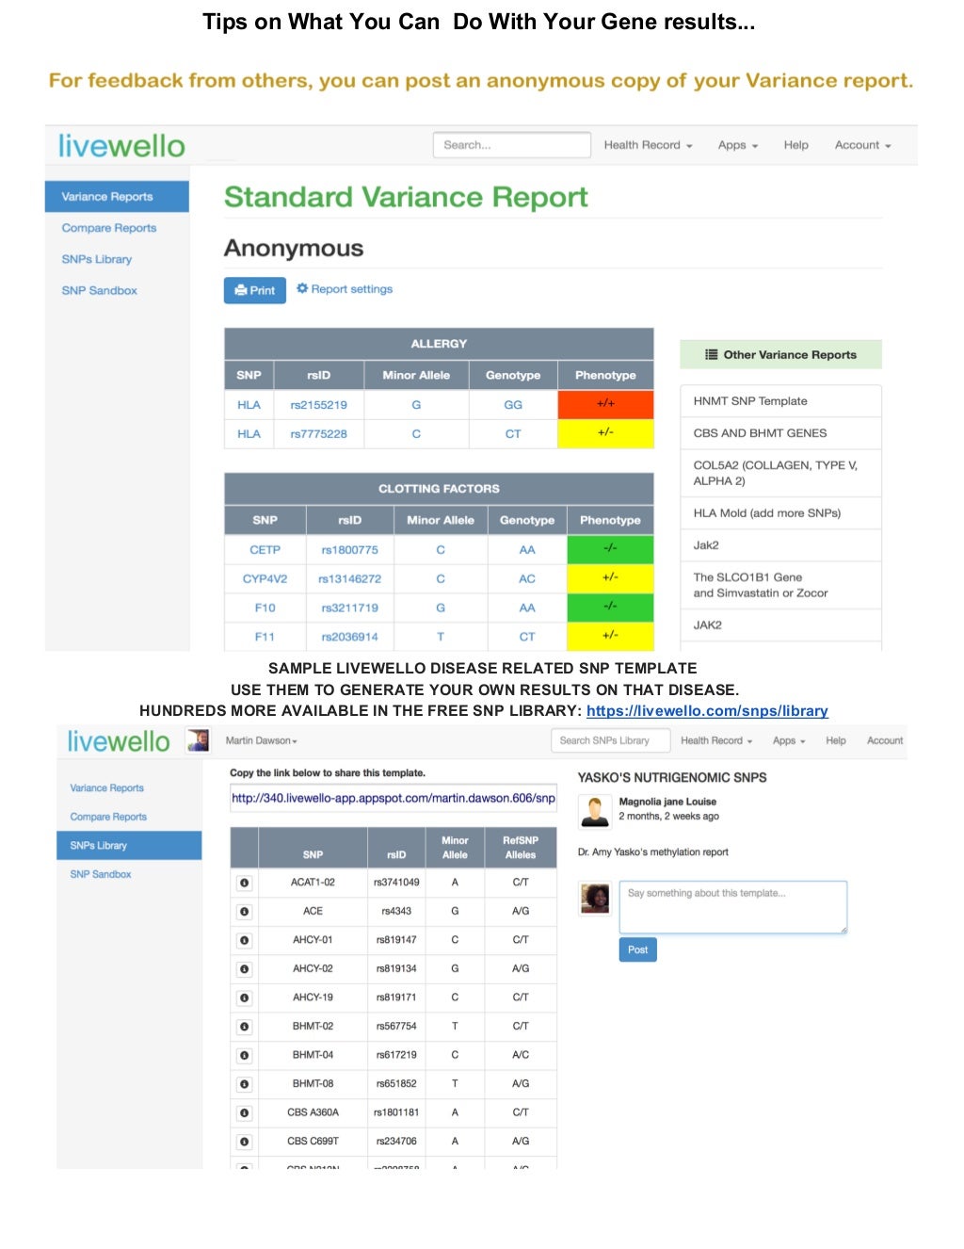The height and width of the screenshot is (1249, 964).
Task: Open the Apps dropdown in top navbar
Action: click(x=738, y=145)
